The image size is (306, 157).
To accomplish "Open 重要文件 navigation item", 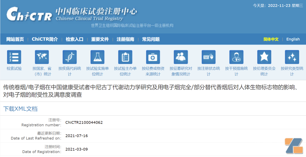I will pyautogui.click(x=100, y=39).
